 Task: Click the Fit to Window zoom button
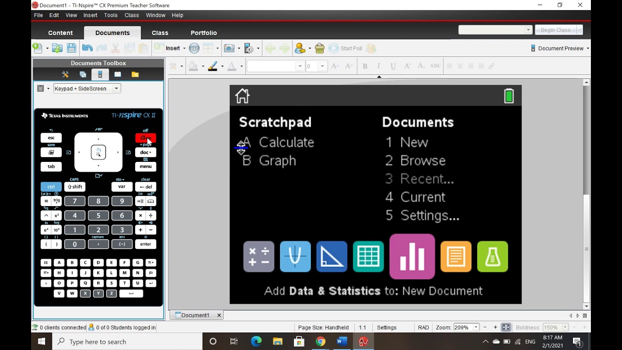pos(506,328)
